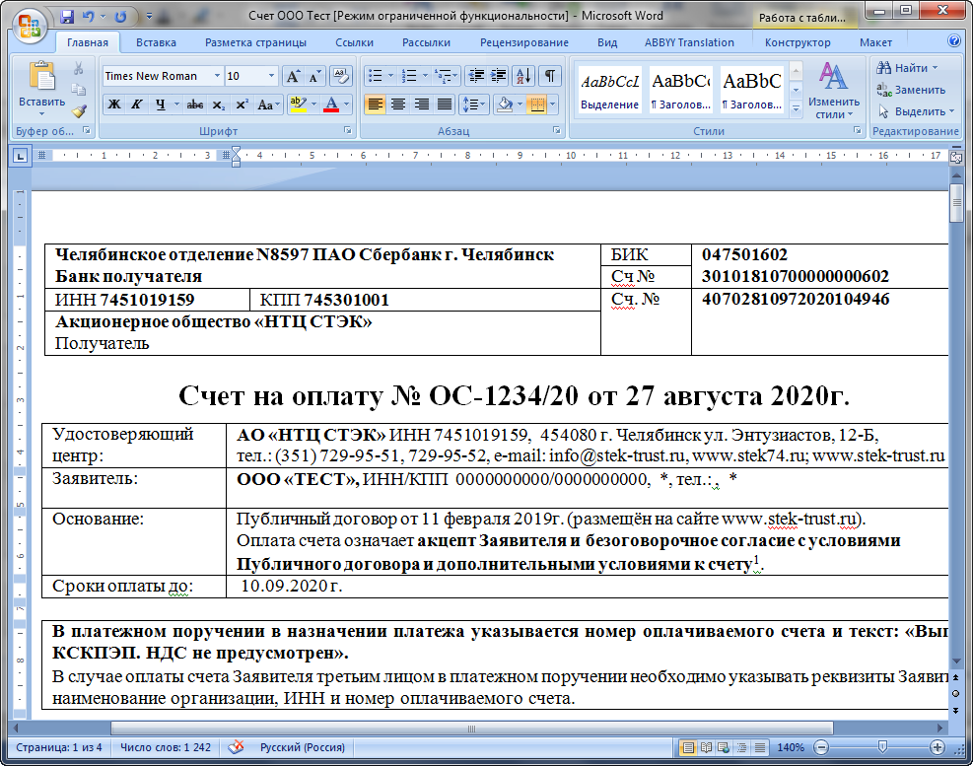
Task: Toggle subscript formatting
Action: tap(219, 104)
